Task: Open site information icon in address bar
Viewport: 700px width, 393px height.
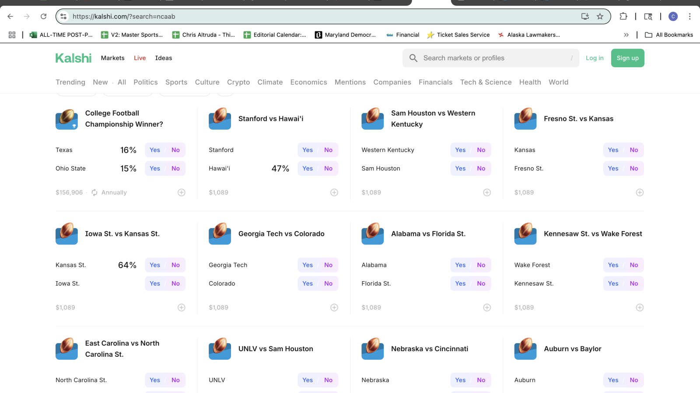Action: (63, 17)
